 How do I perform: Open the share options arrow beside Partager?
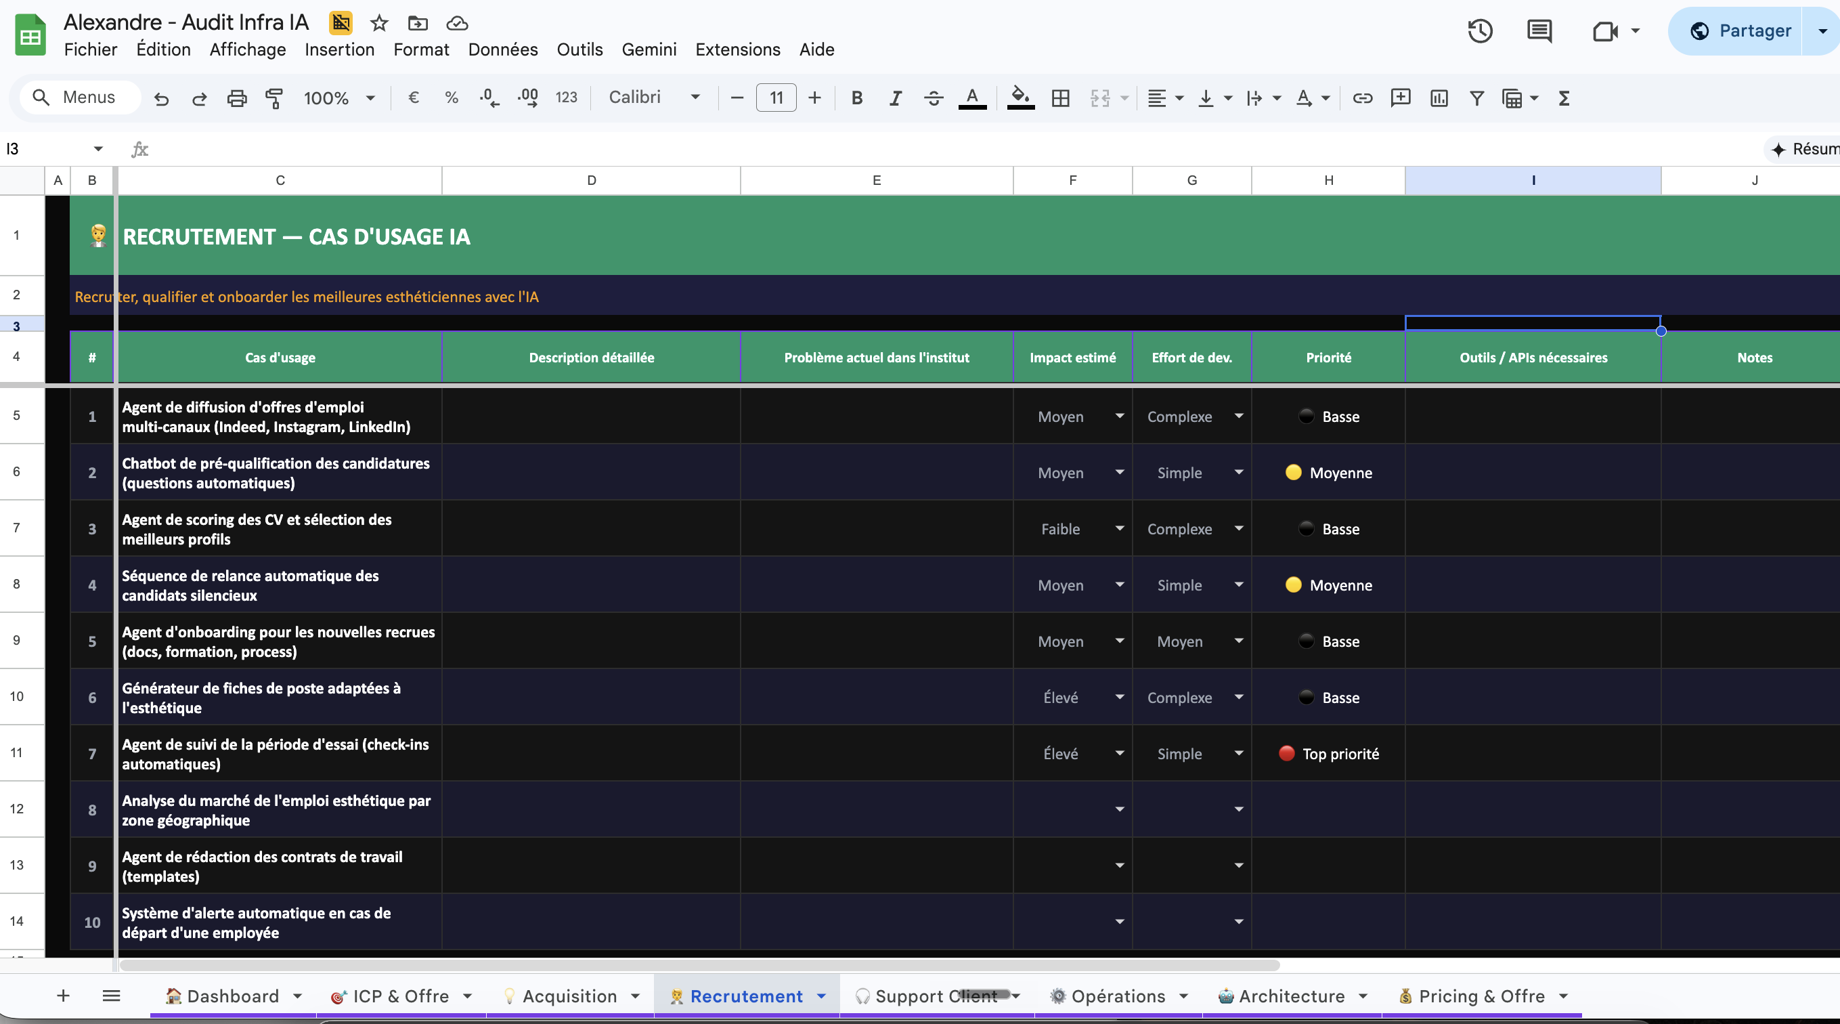[1822, 30]
